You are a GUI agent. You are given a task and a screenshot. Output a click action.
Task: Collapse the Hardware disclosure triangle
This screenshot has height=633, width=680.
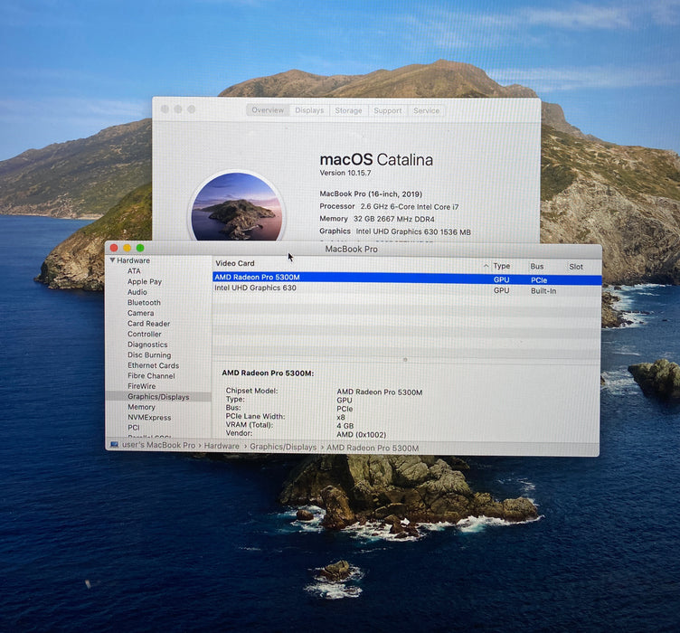[x=112, y=260]
